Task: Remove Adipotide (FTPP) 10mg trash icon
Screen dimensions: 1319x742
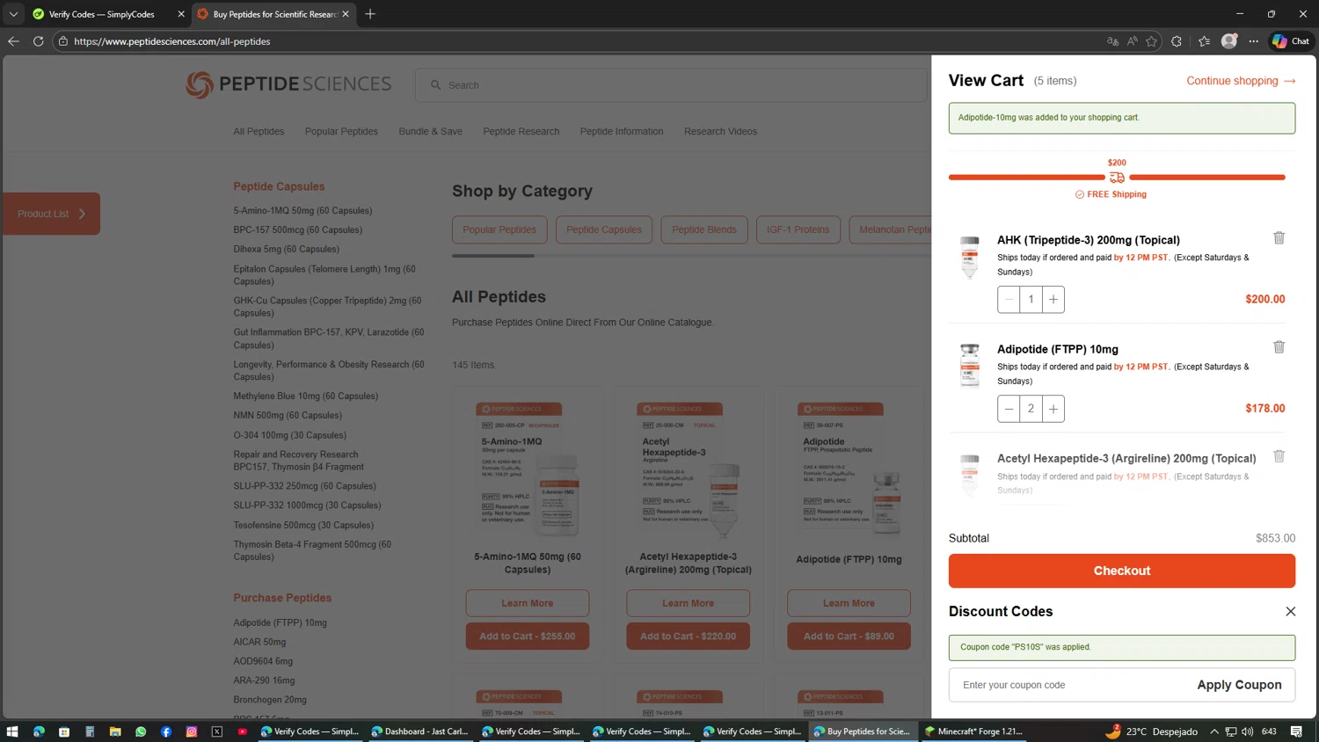Action: point(1279,347)
